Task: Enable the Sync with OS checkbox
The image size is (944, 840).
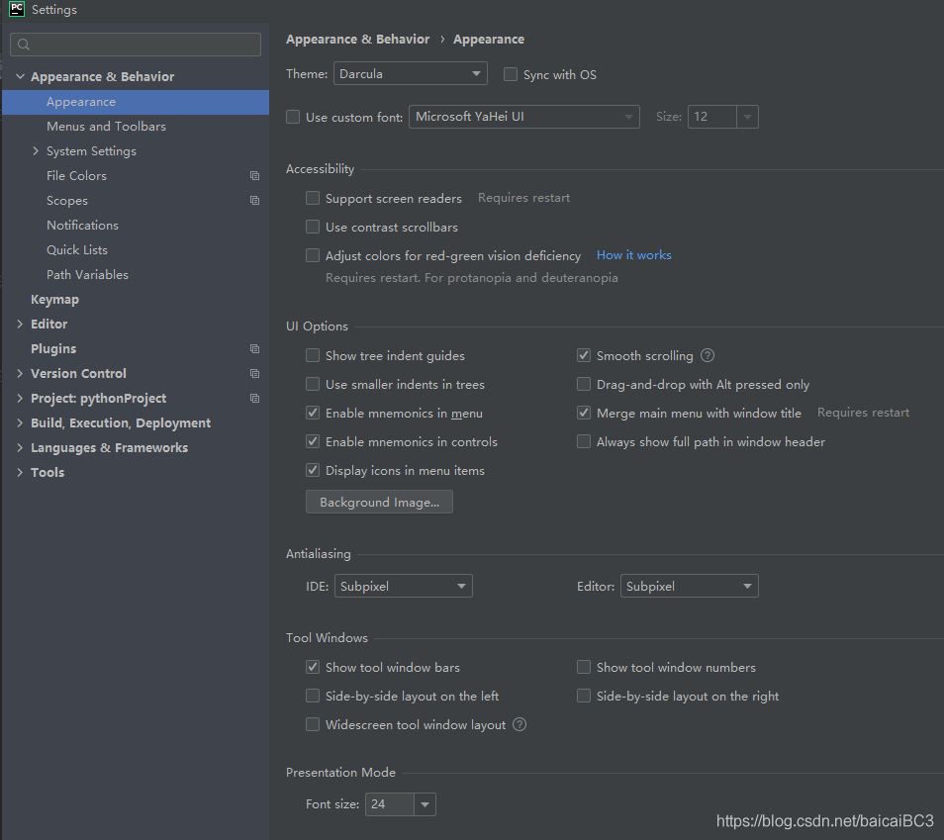Action: pos(511,74)
